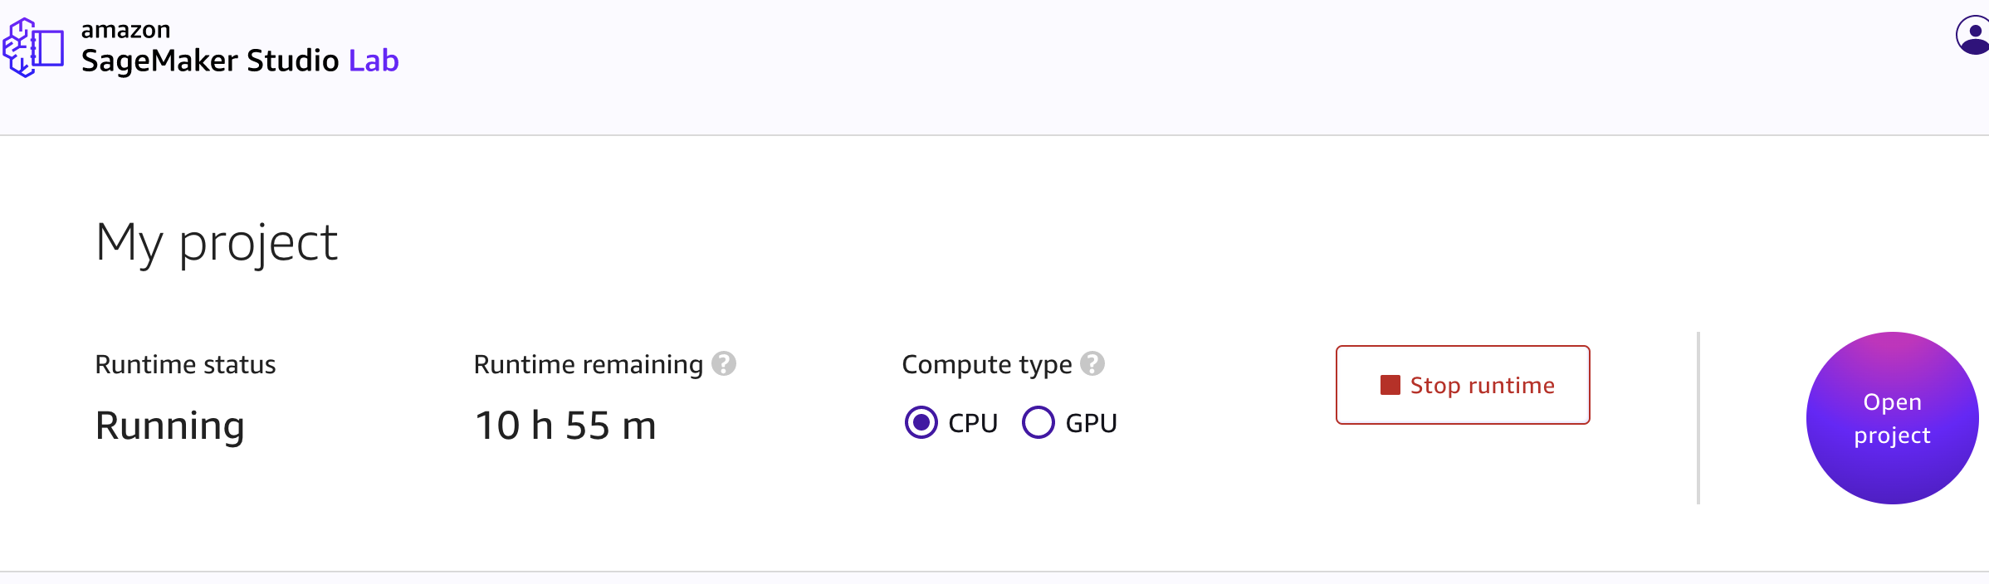1989x584 pixels.
Task: Click the My project heading
Action: pos(217,242)
